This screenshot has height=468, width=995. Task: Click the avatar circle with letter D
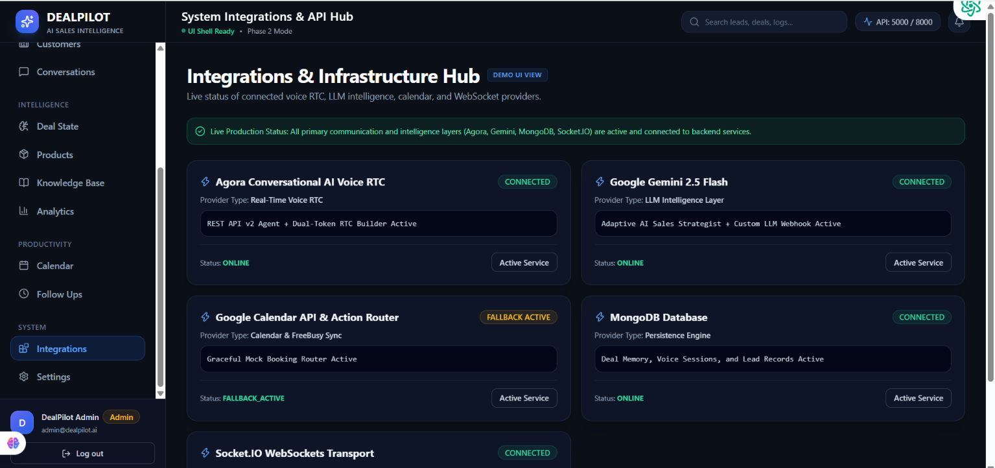(x=22, y=423)
